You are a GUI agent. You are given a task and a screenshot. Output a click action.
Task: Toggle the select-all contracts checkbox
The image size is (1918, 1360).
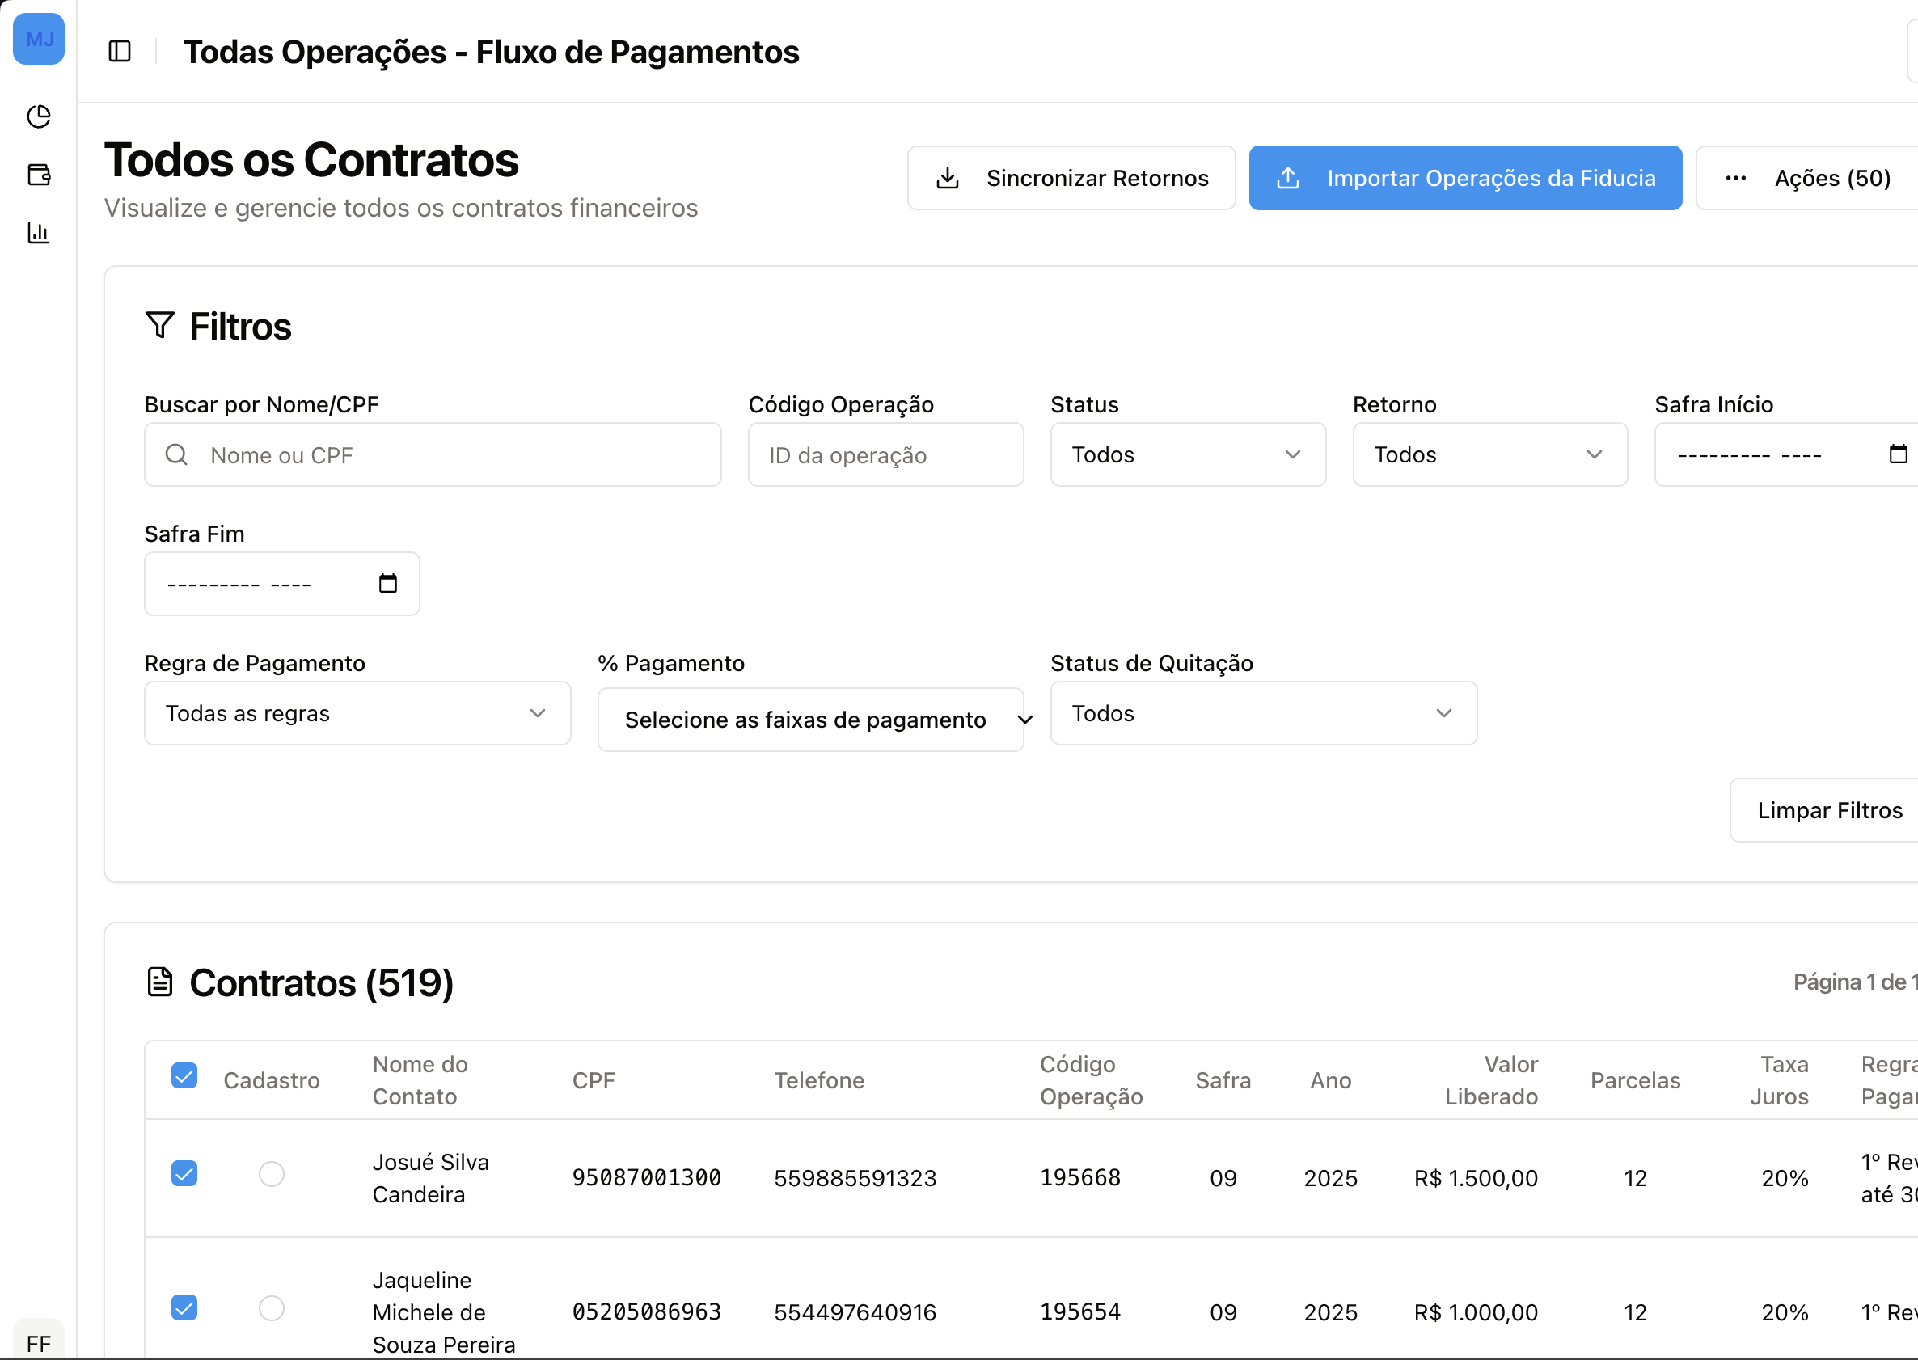pos(184,1075)
